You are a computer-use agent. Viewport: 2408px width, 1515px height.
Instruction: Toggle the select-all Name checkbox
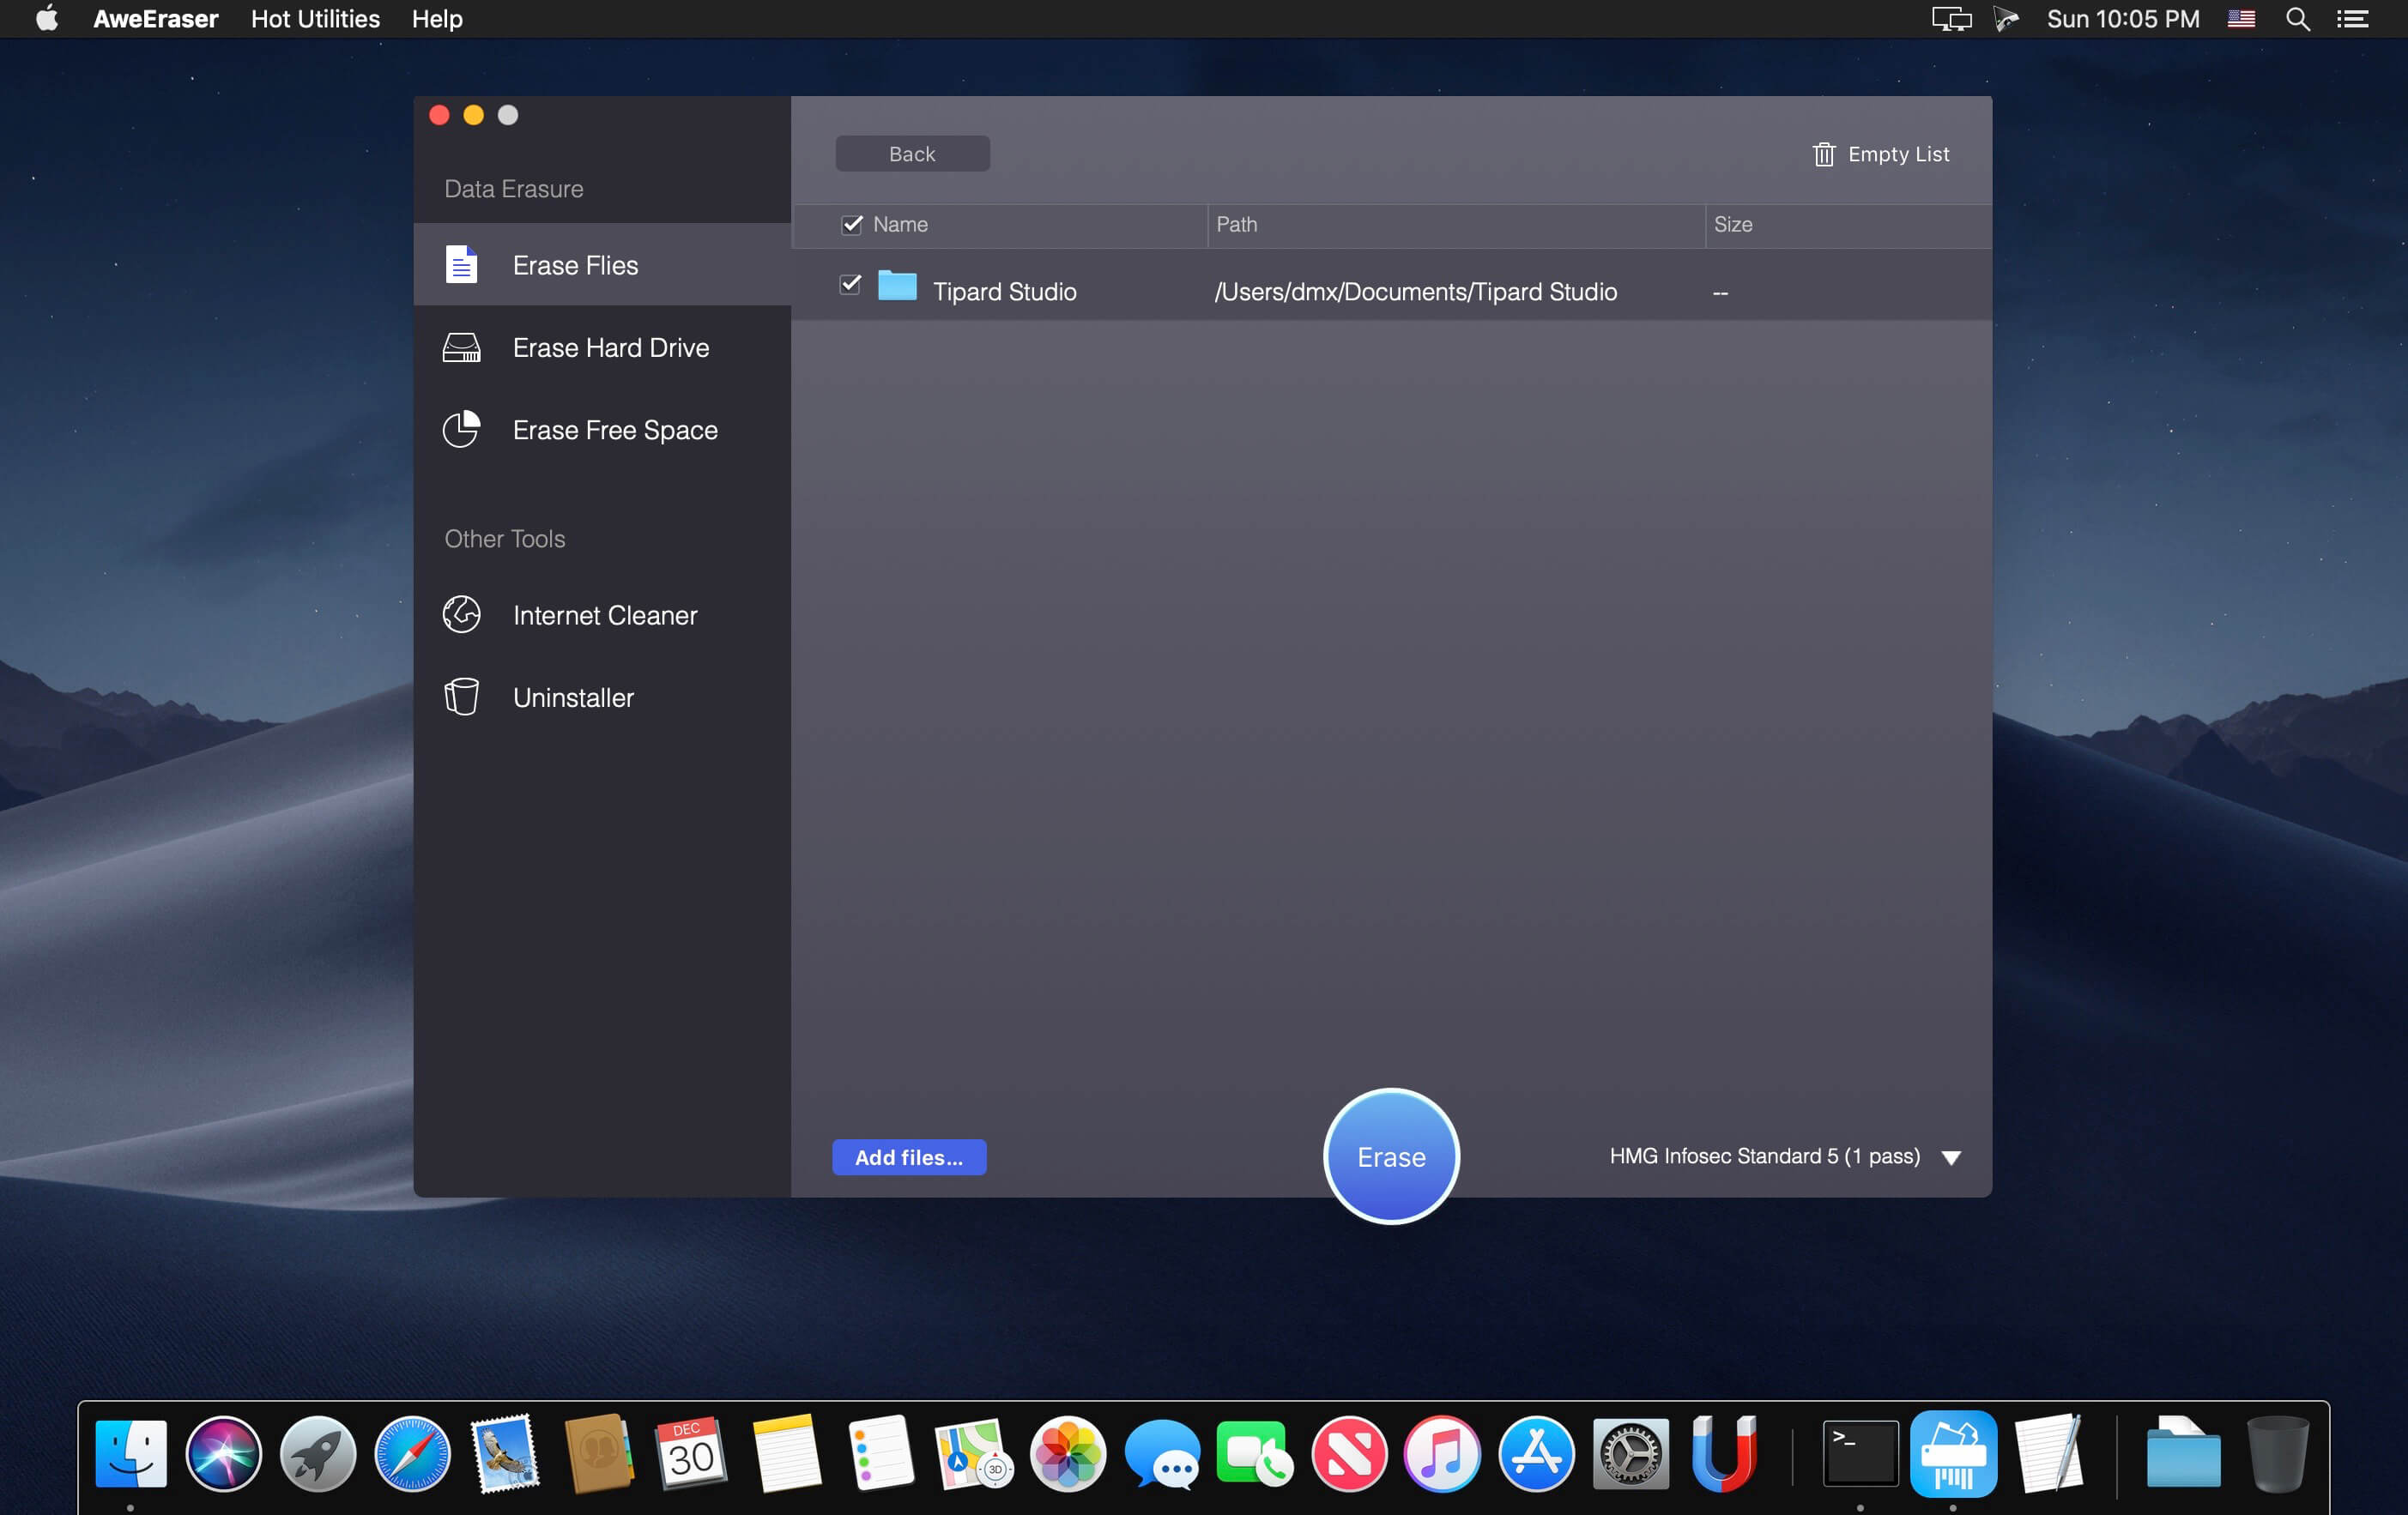coord(851,225)
